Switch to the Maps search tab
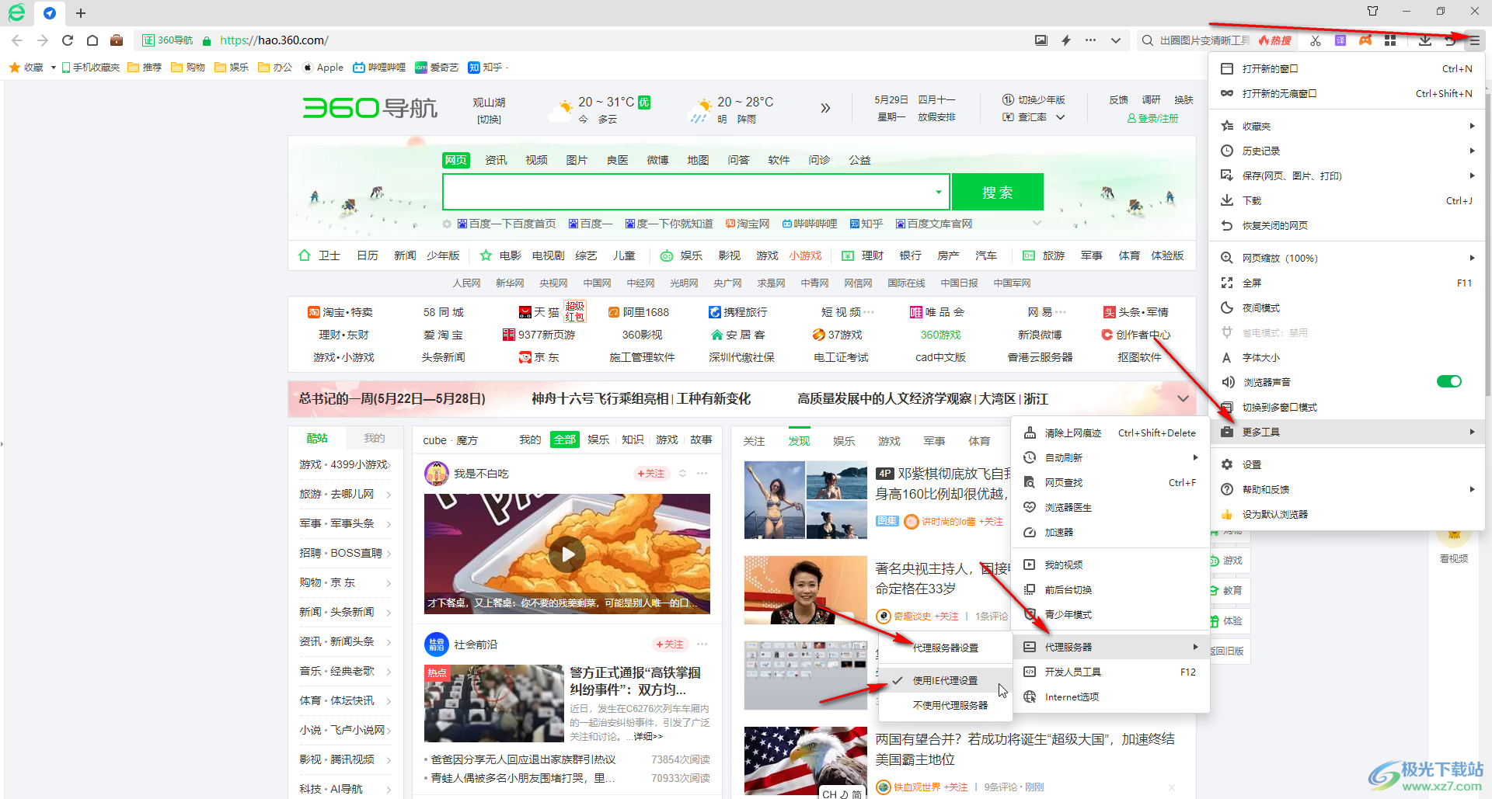This screenshot has height=799, width=1492. (x=698, y=160)
